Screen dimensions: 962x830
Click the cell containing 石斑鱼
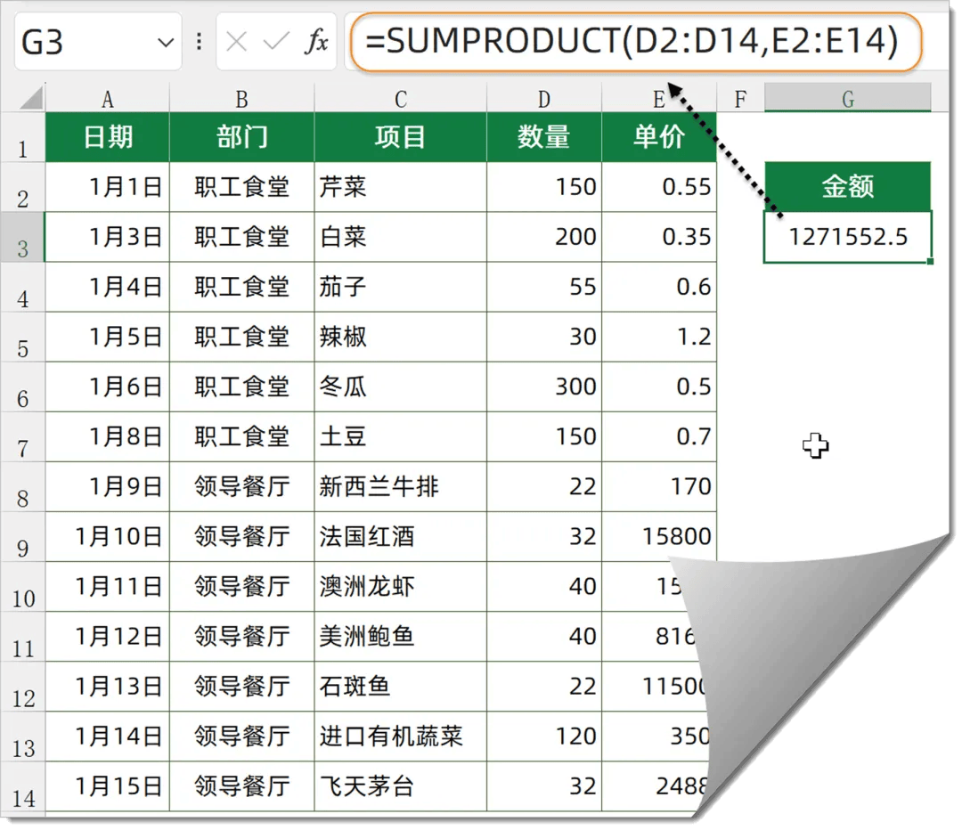click(x=401, y=688)
